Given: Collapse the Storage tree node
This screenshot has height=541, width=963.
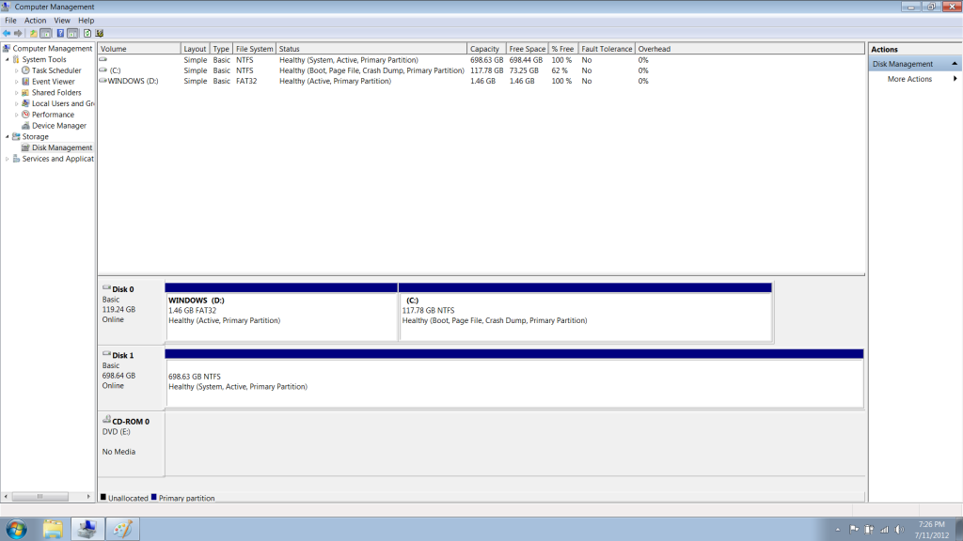Looking at the screenshot, I should tap(8, 137).
